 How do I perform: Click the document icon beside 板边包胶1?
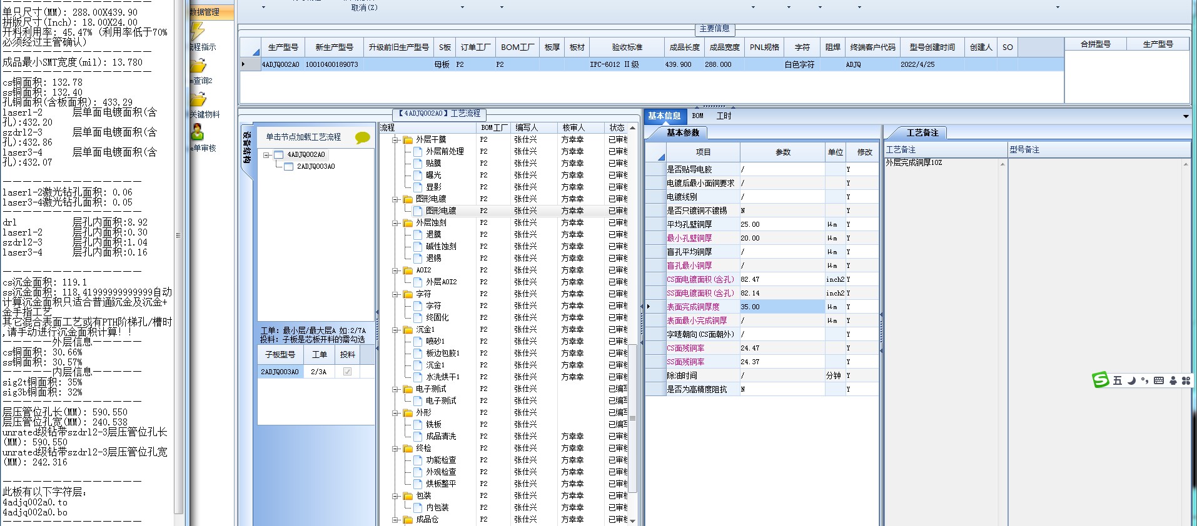(418, 354)
